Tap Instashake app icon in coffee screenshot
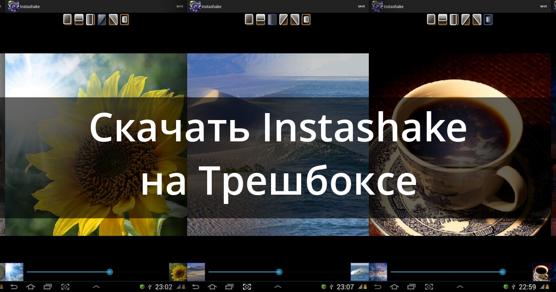556x292 pixels. (x=378, y=6)
